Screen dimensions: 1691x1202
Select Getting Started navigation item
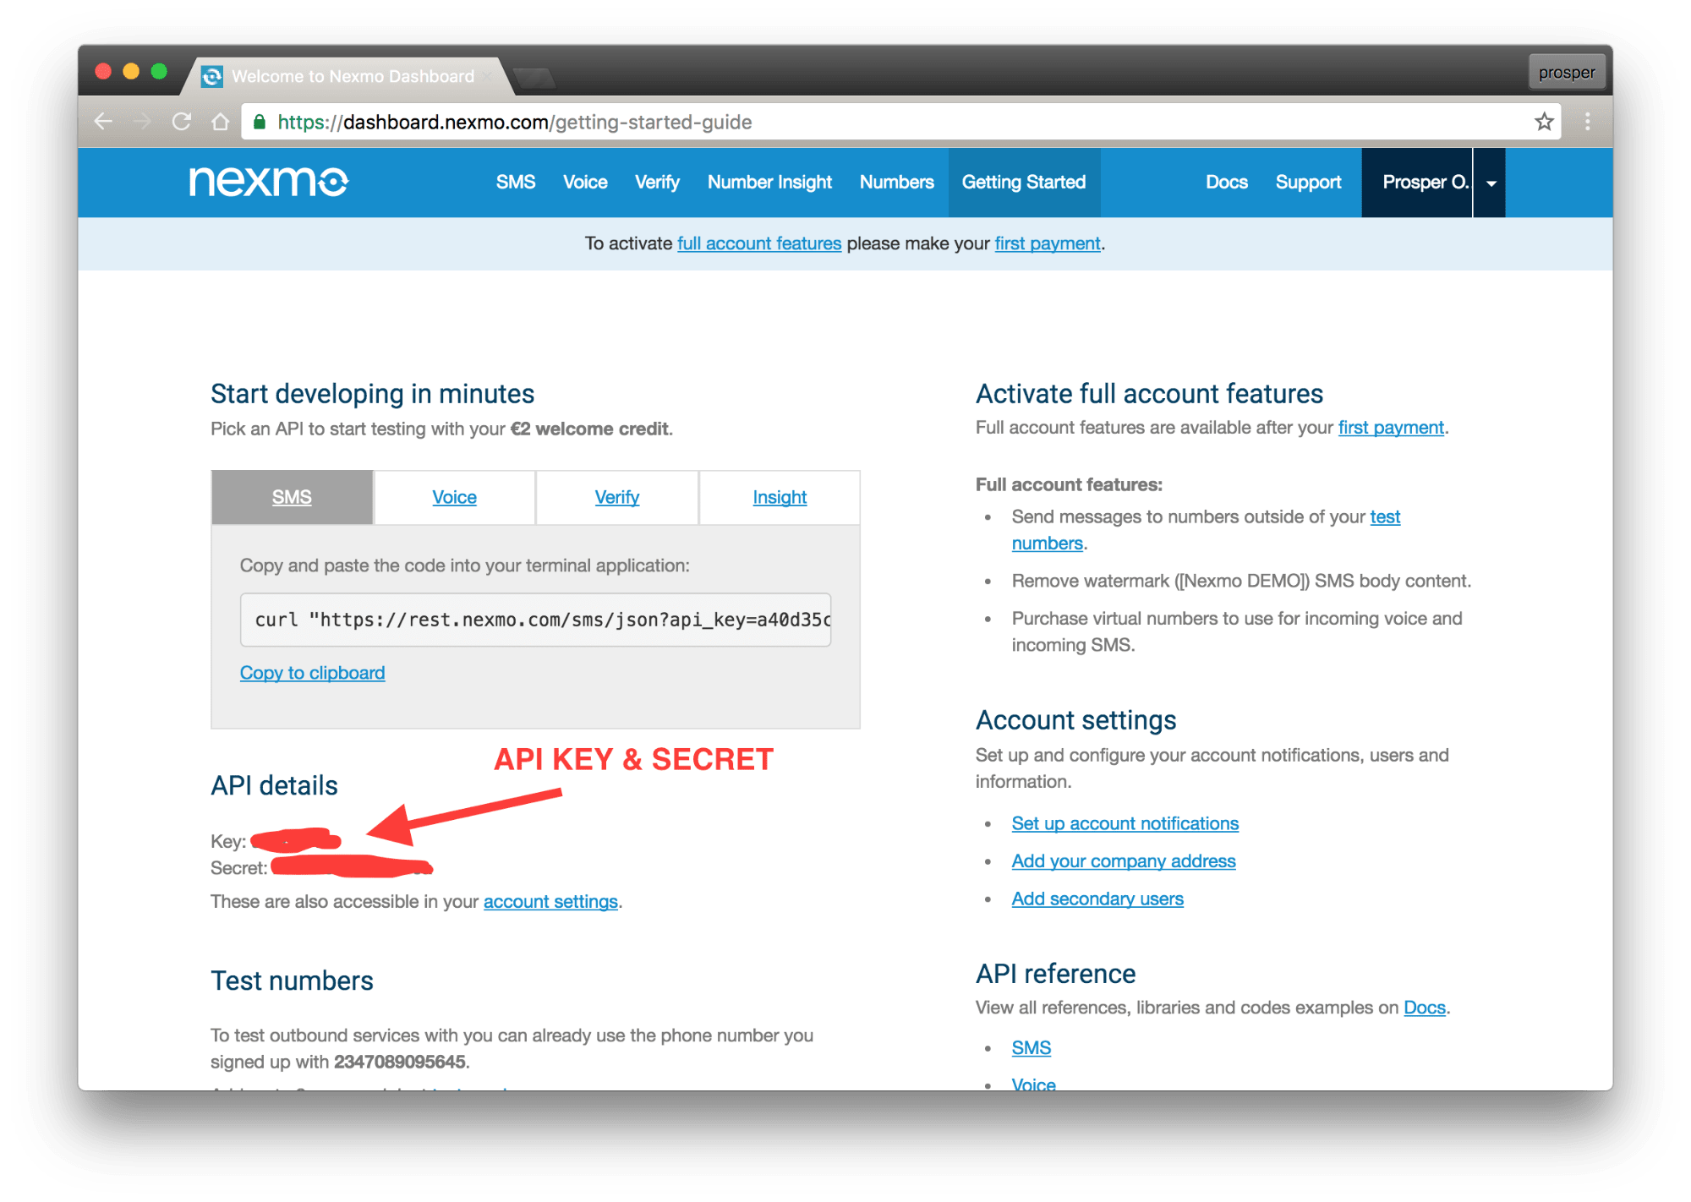1024,183
